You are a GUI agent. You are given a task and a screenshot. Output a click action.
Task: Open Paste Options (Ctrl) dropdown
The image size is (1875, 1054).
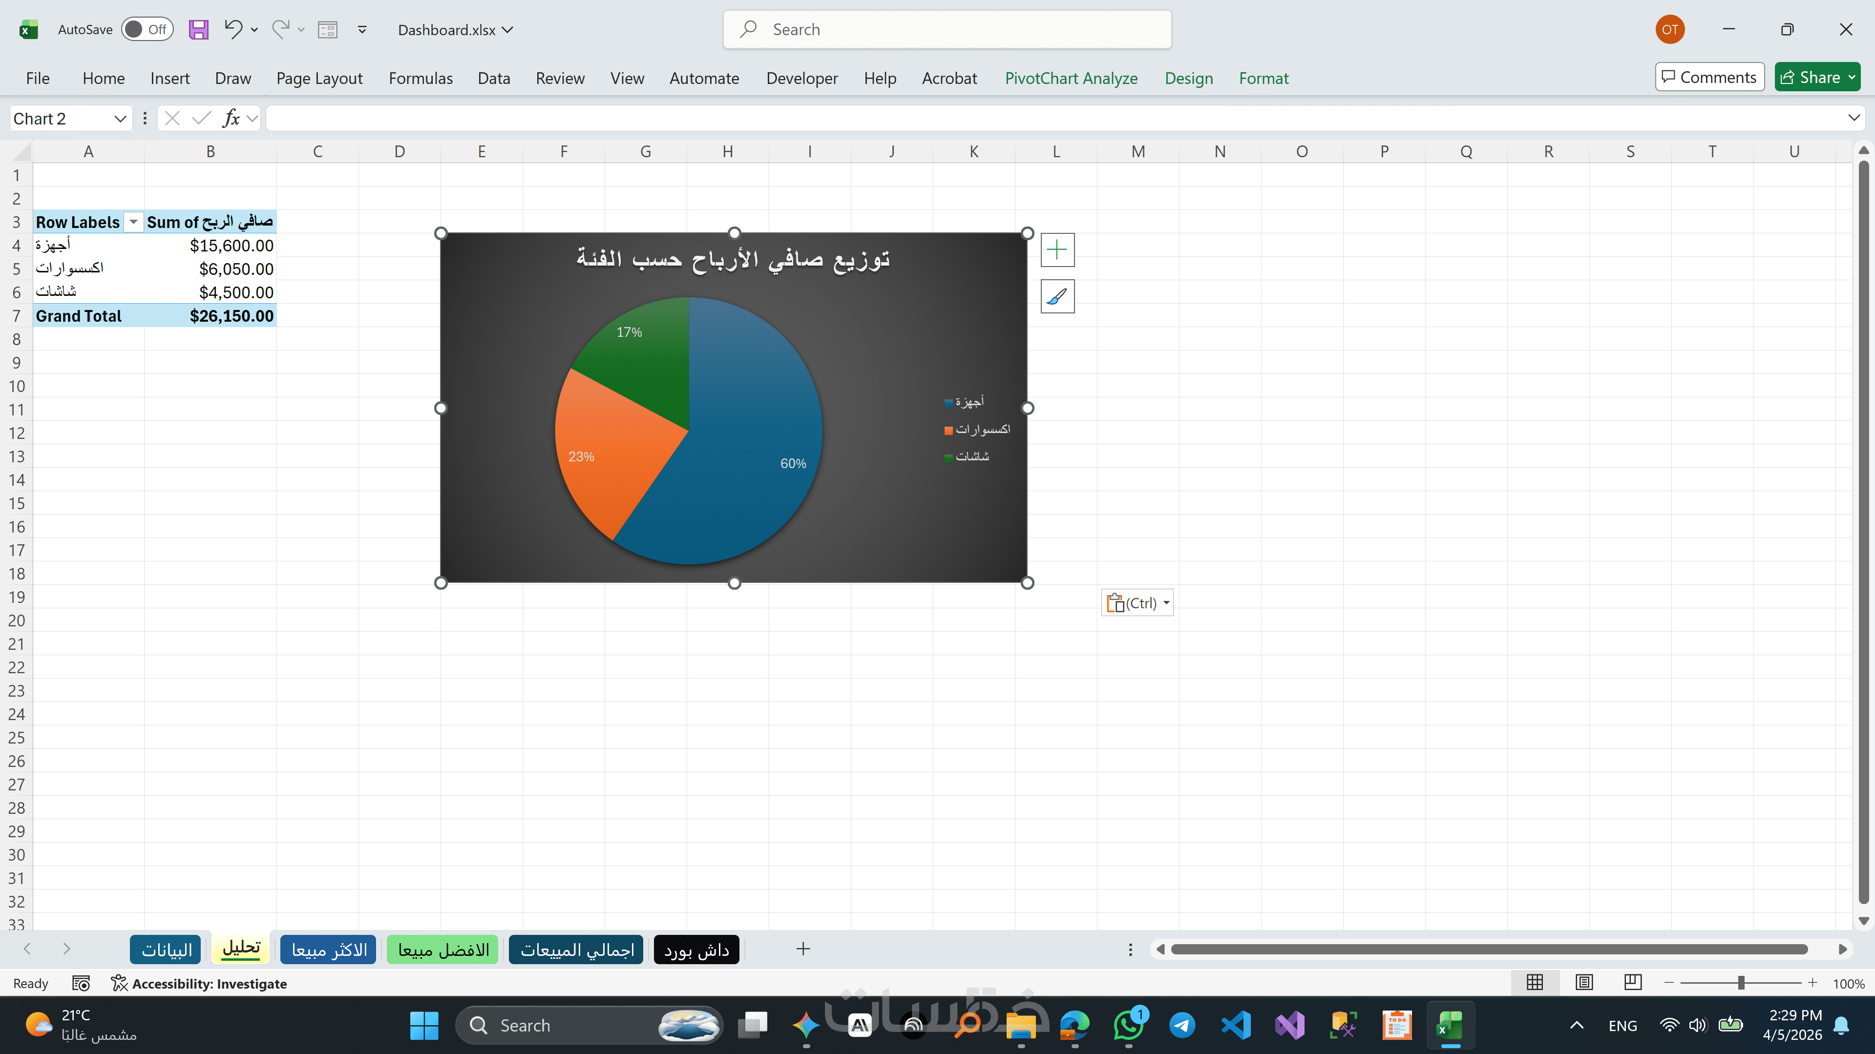pos(1137,603)
